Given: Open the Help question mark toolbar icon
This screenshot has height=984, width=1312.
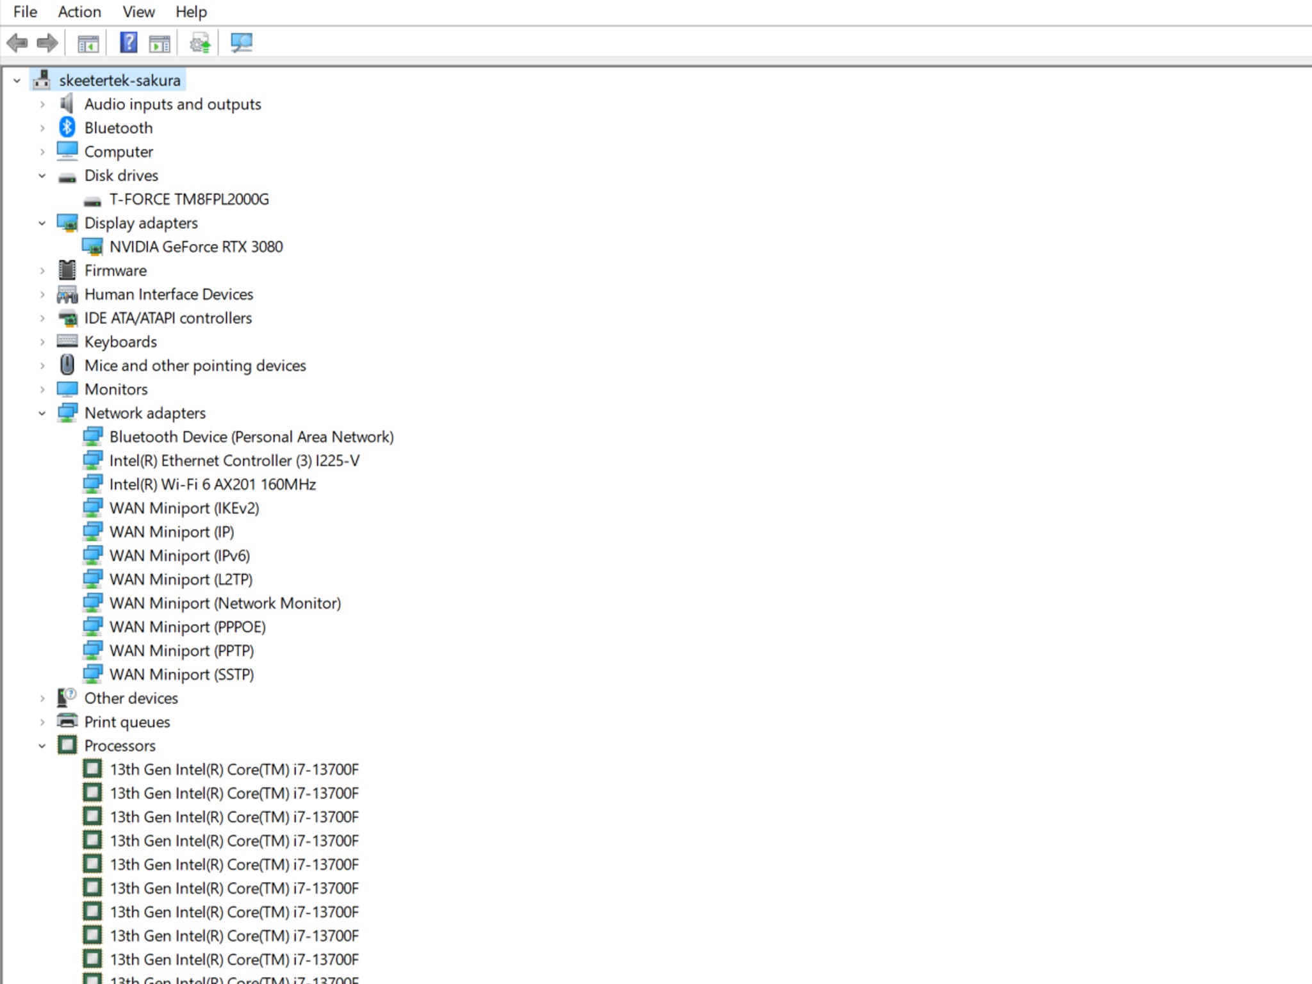Looking at the screenshot, I should click(128, 43).
